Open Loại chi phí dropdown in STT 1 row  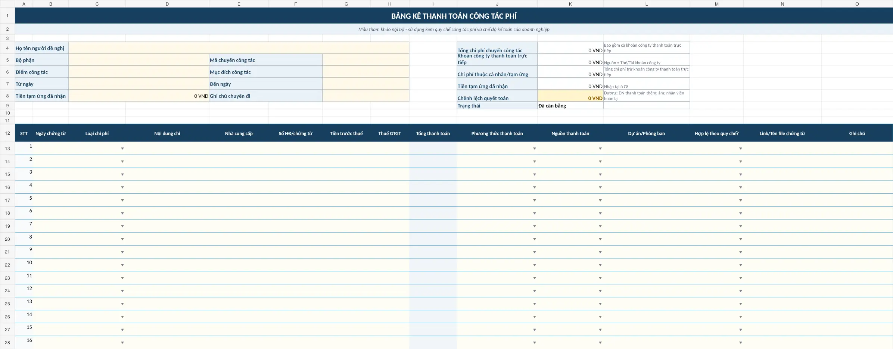click(122, 149)
